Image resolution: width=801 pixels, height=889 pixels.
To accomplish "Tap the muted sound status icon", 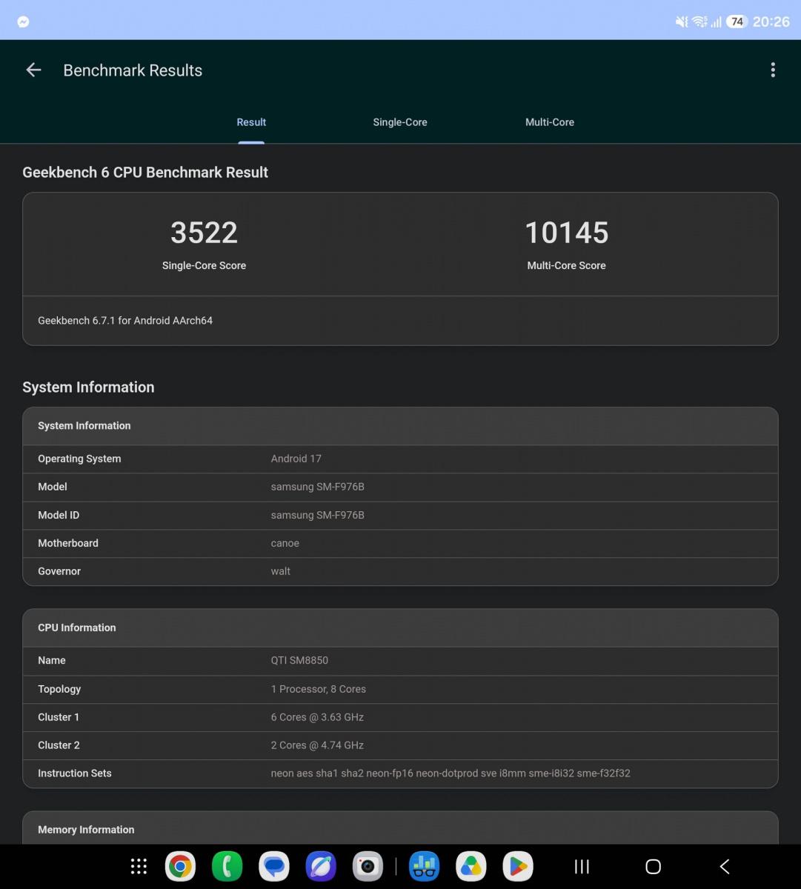I will pyautogui.click(x=681, y=21).
